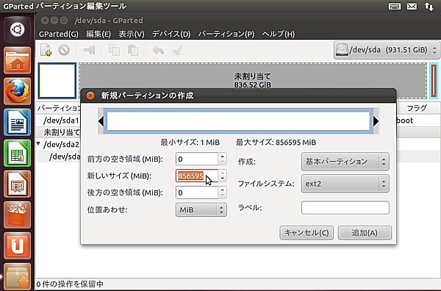The width and height of the screenshot is (441, 291).
Task: Select the 未割り当て row in list
Action: coord(62,132)
